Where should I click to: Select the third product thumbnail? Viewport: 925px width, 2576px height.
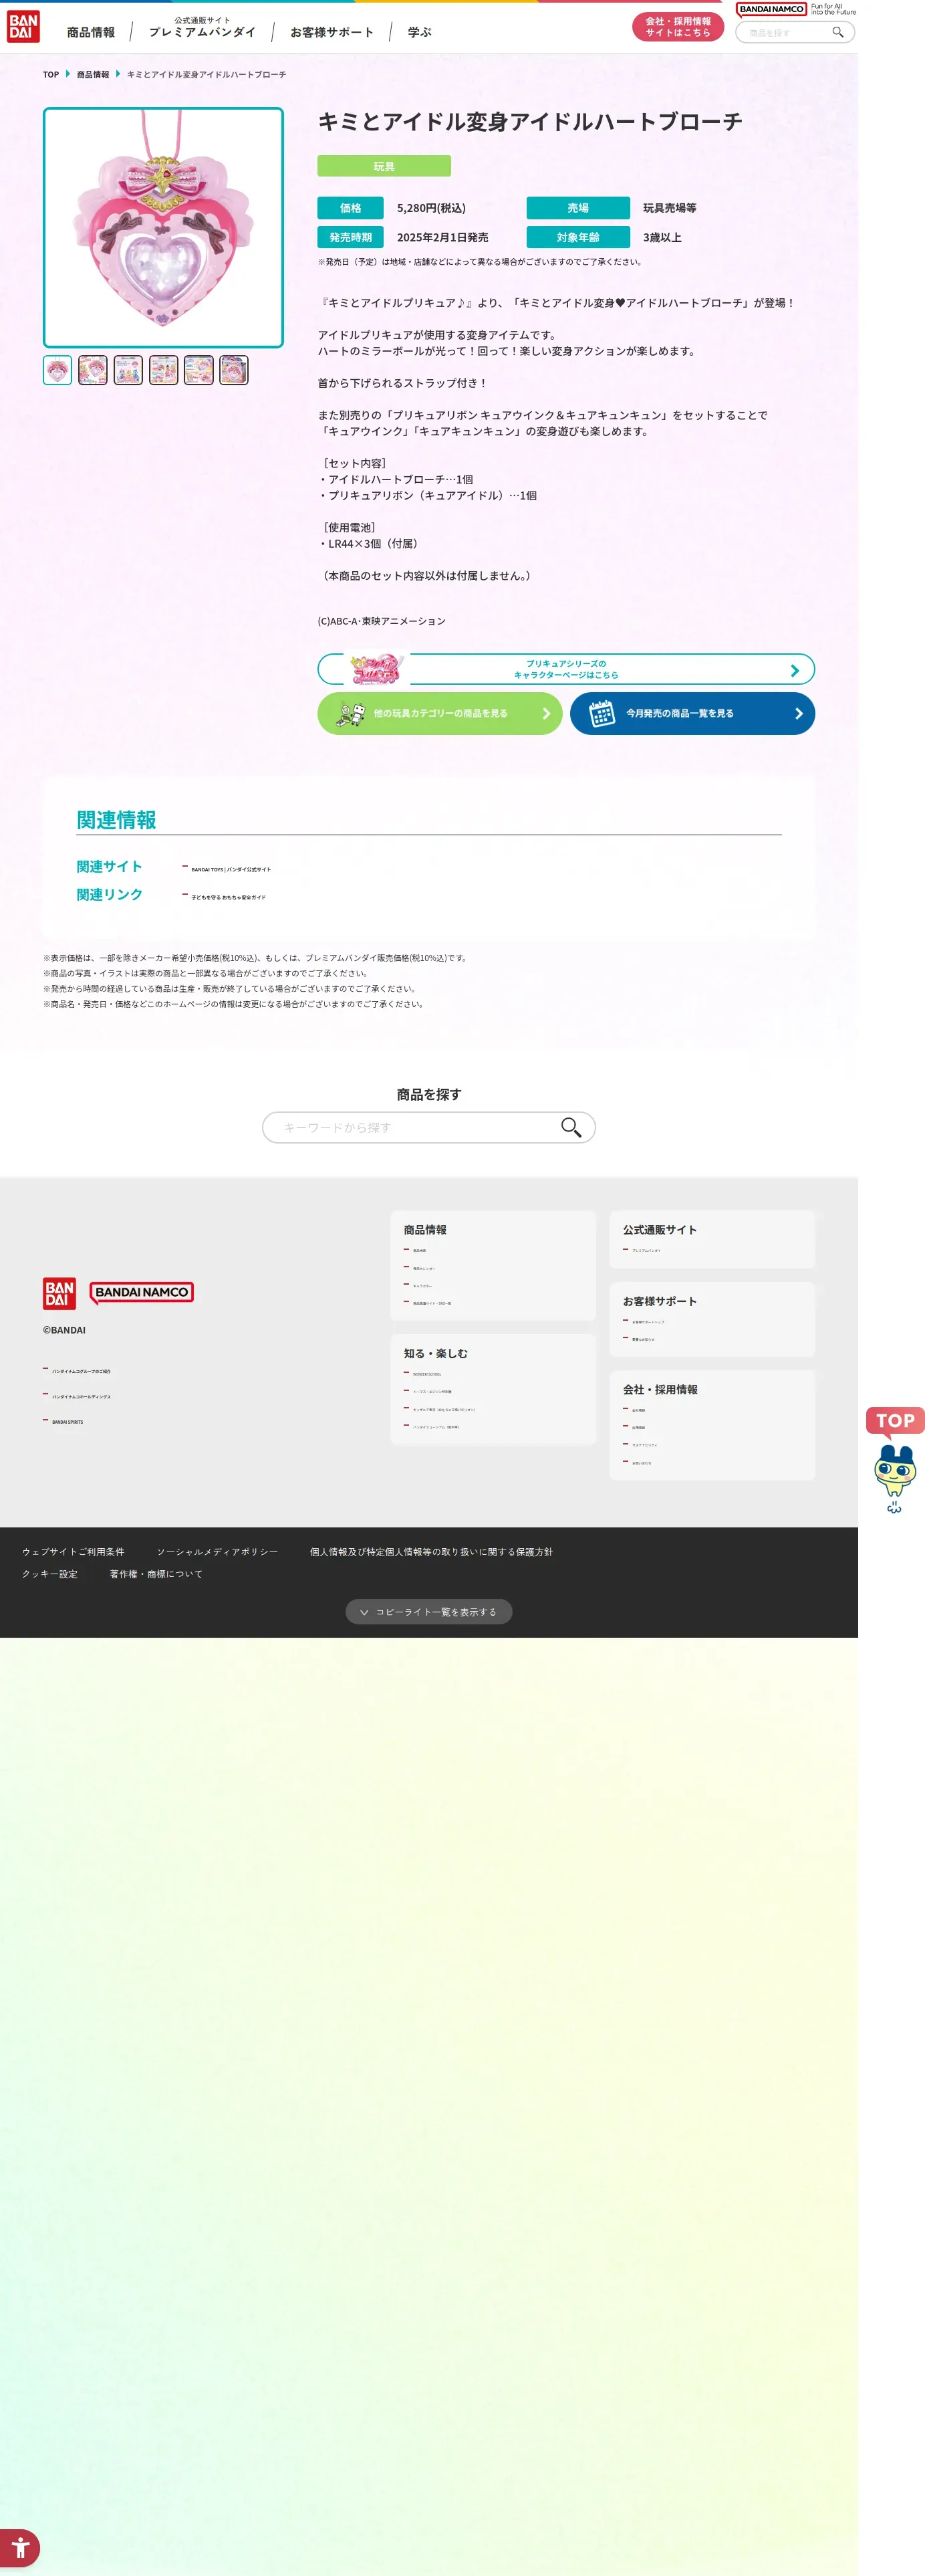[128, 370]
